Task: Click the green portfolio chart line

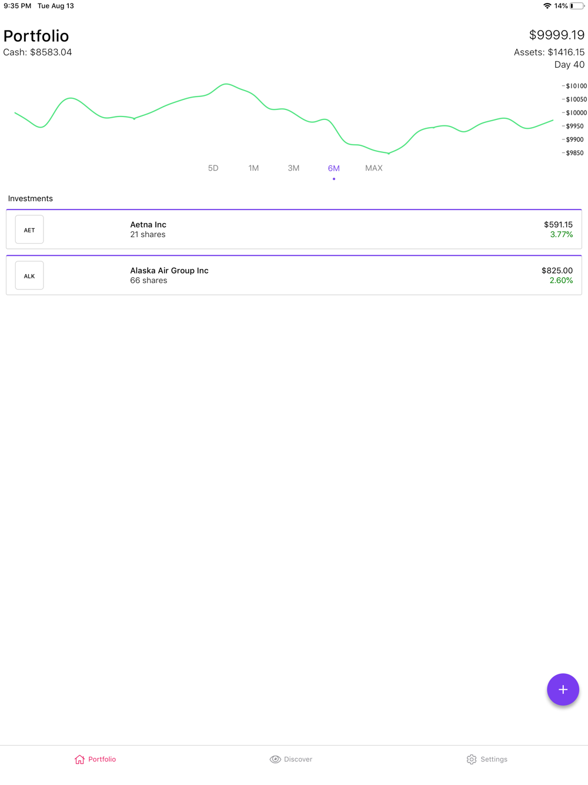Action: (x=226, y=84)
